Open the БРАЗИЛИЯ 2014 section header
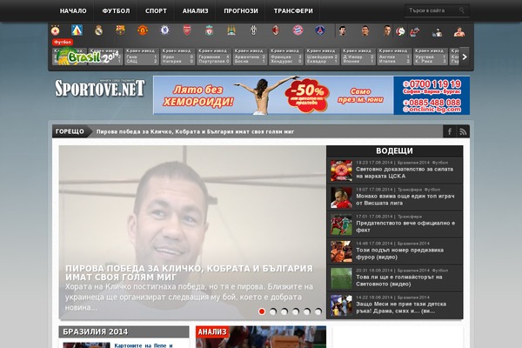Screen dimensions: 522x348 tap(124, 331)
